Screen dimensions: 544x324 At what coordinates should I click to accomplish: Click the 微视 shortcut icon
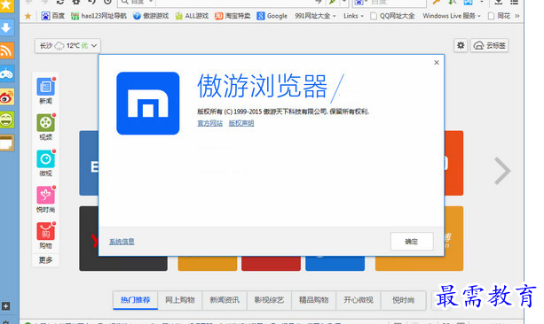(x=45, y=159)
